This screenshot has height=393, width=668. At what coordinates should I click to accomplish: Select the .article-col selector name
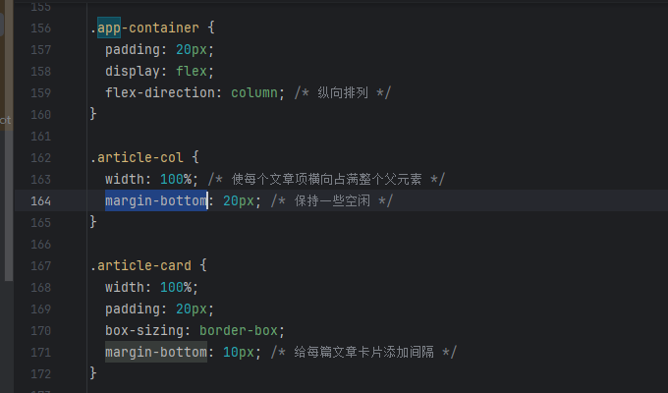point(137,158)
